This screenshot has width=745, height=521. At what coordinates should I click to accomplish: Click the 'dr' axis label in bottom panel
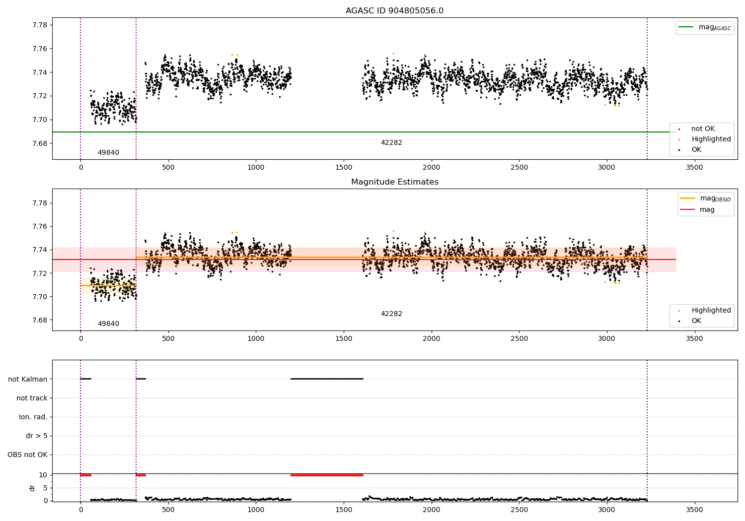click(x=32, y=488)
